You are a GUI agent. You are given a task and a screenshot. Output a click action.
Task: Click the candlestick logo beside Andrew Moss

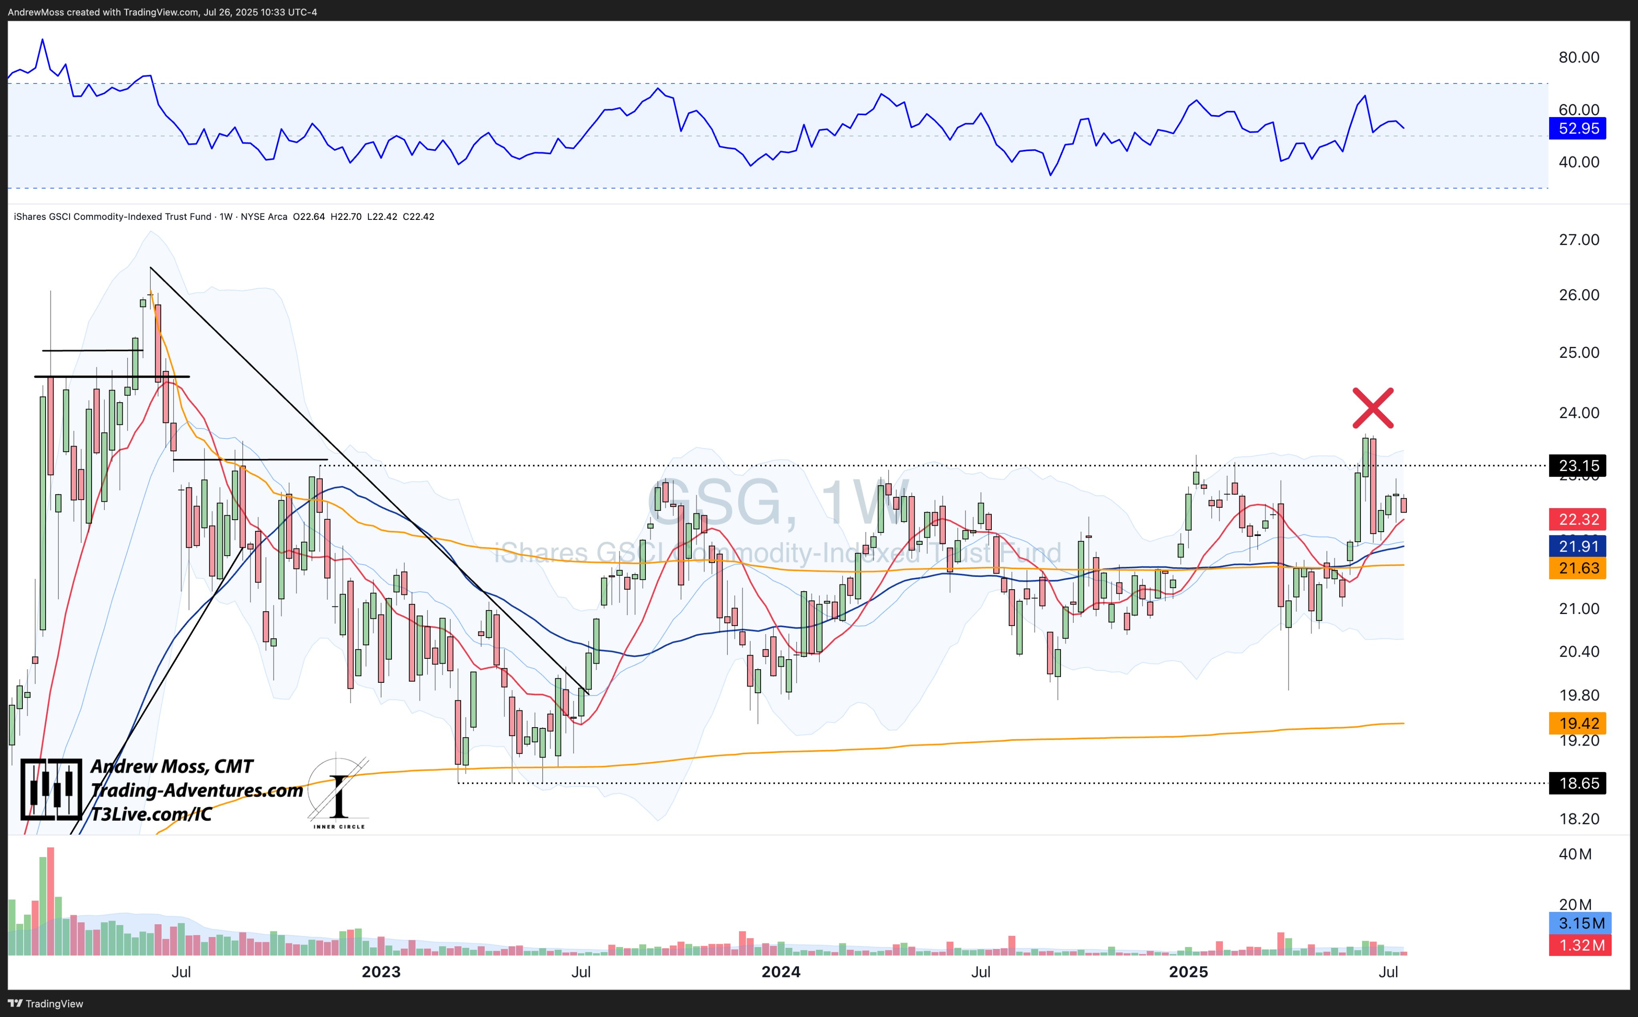pos(51,790)
